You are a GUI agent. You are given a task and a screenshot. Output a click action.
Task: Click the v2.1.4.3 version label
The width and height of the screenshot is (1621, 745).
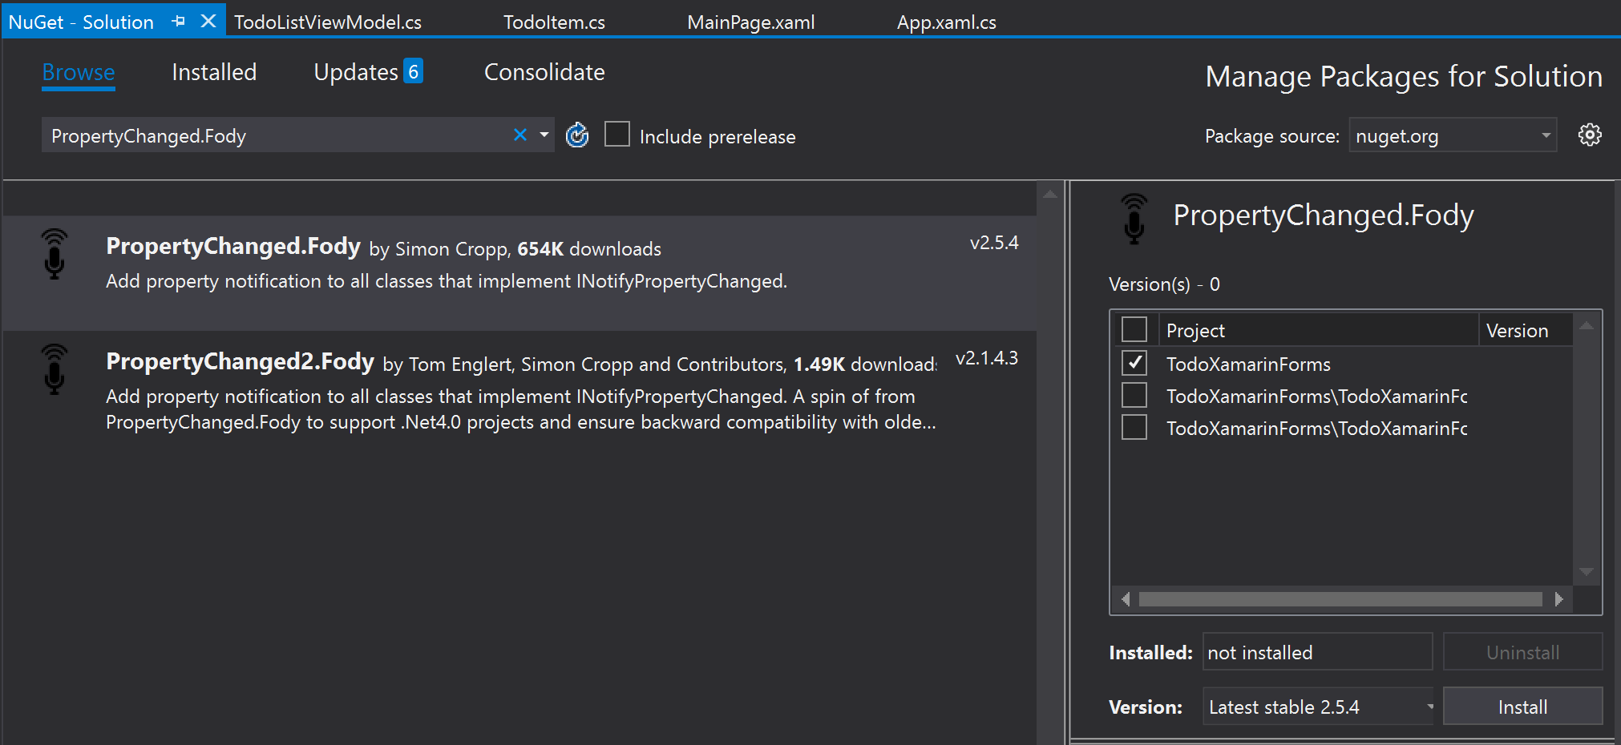(987, 358)
